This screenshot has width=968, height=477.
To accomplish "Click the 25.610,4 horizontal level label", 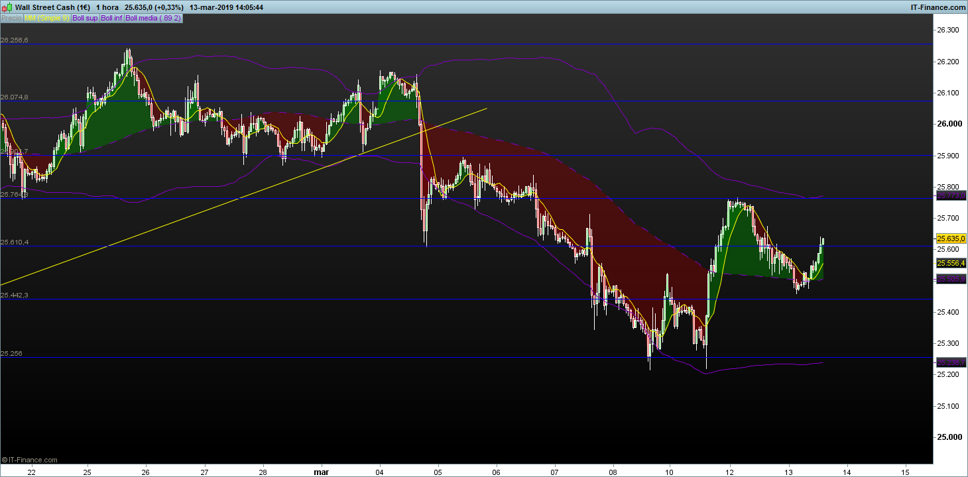I will [15, 242].
